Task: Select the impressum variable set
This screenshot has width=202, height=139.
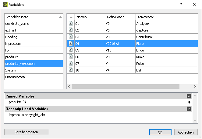Action: pyautogui.click(x=34, y=43)
